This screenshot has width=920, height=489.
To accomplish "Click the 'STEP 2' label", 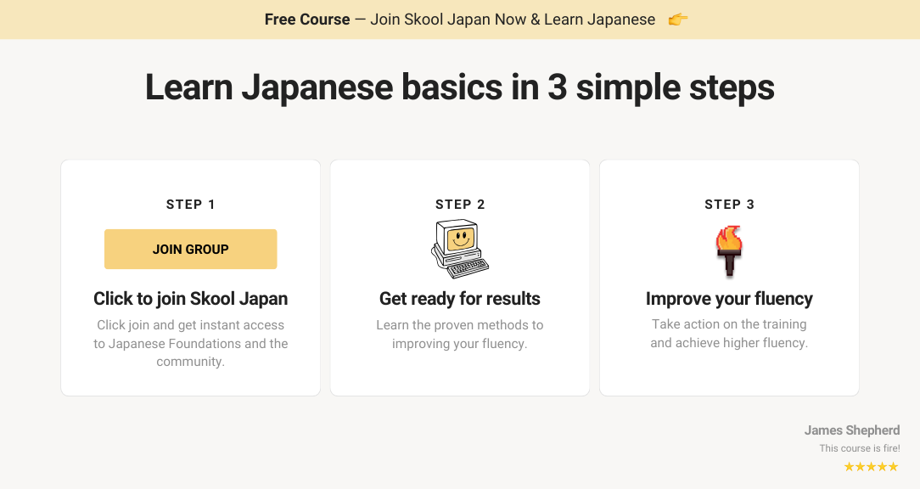I will pos(460,205).
